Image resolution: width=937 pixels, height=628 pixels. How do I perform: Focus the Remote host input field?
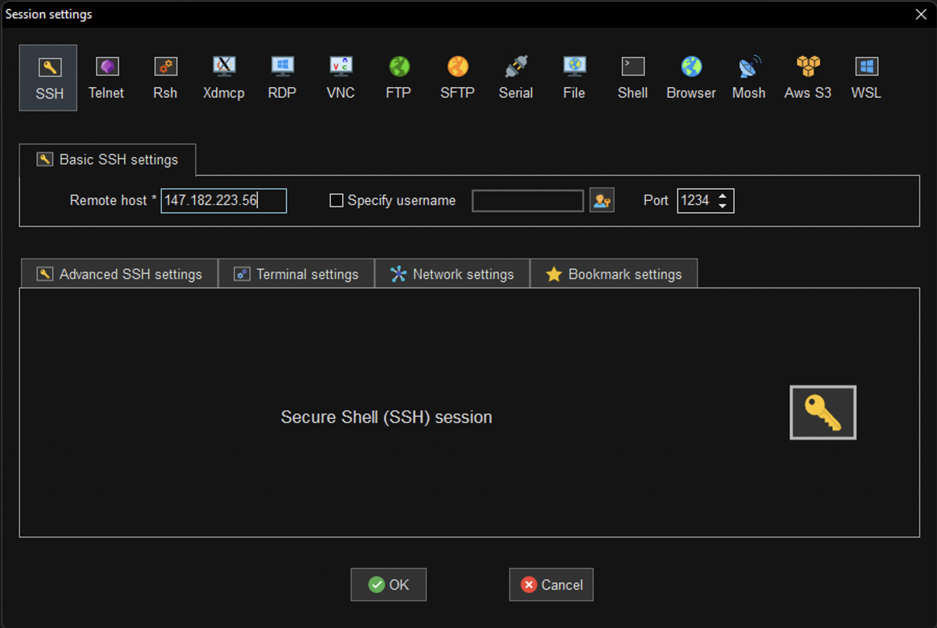coord(224,201)
